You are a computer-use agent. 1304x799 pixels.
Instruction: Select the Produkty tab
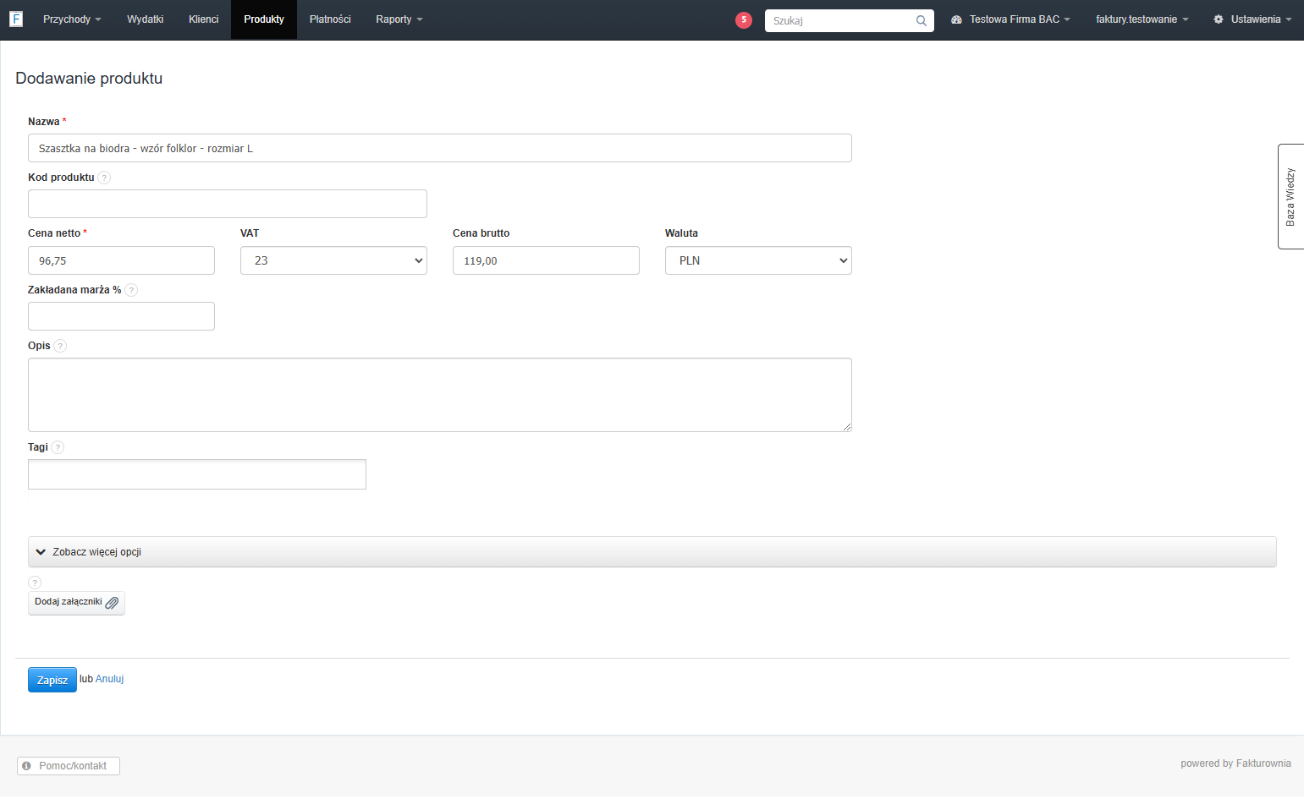pyautogui.click(x=264, y=19)
